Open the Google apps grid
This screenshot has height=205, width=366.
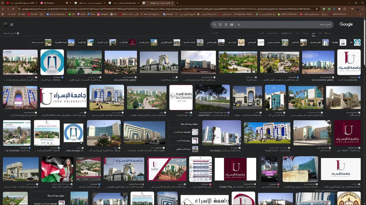pos(12,24)
